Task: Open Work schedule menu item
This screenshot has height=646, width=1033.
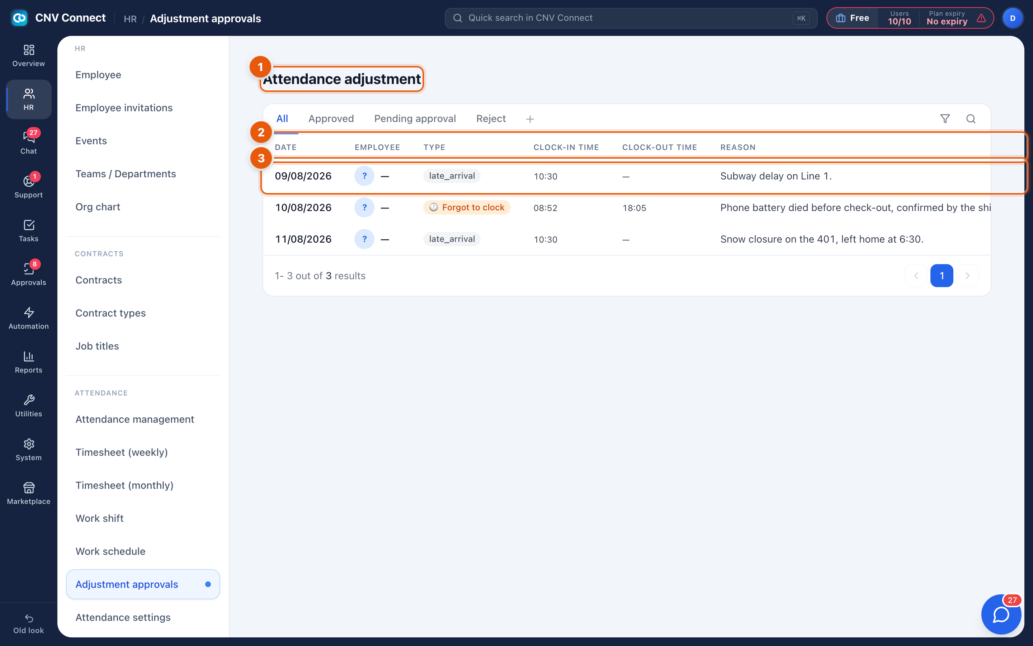Action: coord(143,551)
